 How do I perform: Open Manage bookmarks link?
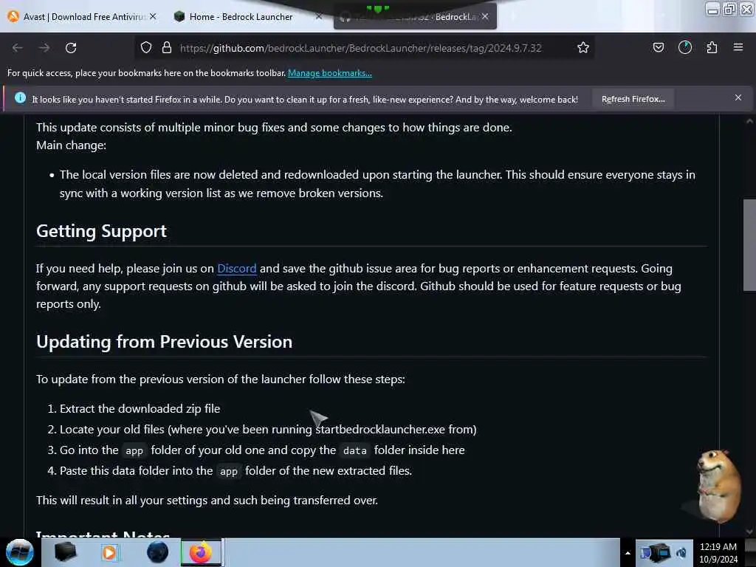(x=330, y=73)
